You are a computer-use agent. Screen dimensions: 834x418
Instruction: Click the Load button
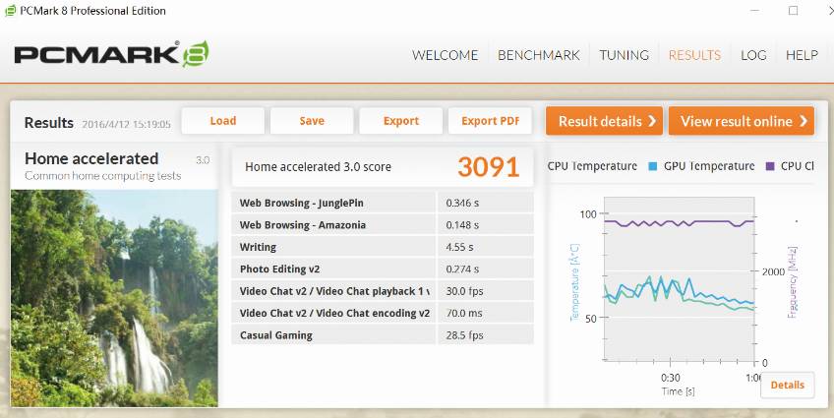(223, 121)
